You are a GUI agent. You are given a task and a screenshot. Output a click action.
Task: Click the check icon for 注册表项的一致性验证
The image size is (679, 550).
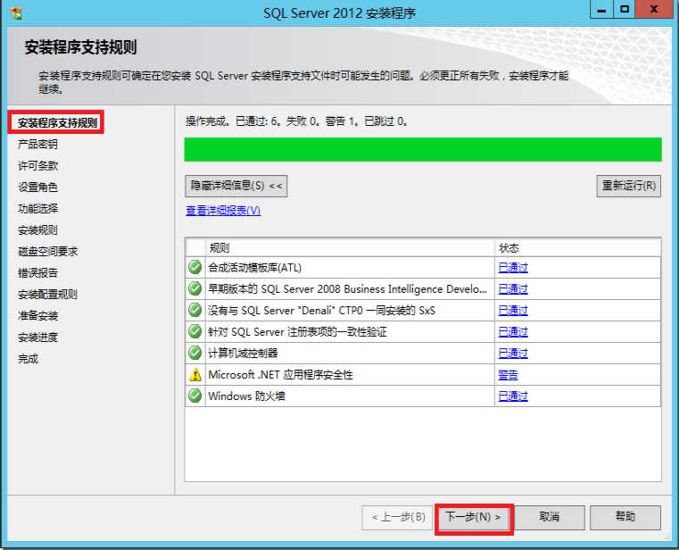tap(195, 331)
